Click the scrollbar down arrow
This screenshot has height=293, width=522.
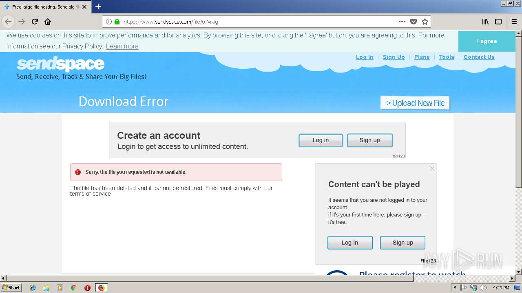pos(518,271)
